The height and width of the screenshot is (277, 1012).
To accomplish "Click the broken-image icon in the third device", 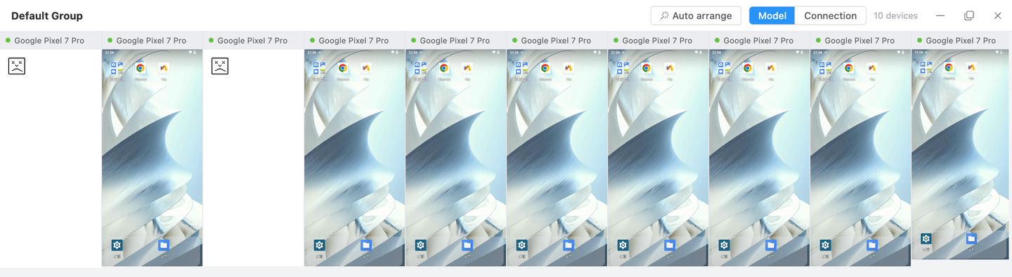I will pos(220,67).
